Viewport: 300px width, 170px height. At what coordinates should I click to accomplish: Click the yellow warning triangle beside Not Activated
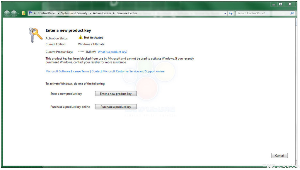(x=80, y=37)
